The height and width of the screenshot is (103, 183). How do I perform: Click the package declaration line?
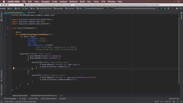coord(33,15)
